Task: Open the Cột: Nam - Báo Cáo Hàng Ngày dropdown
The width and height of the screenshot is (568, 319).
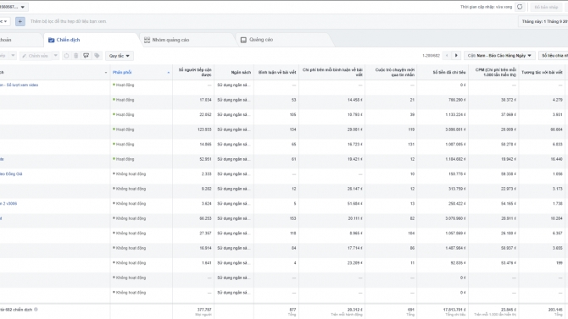Action: [499, 55]
